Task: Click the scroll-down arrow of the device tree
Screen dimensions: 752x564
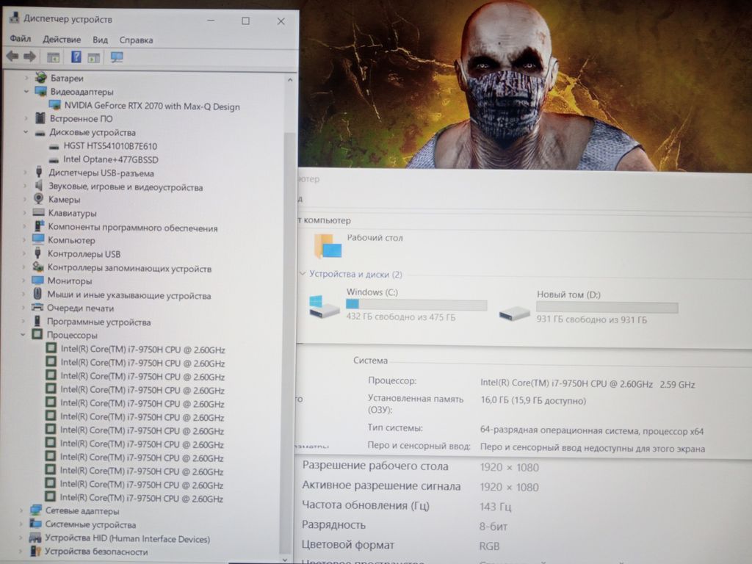Action: tap(286, 559)
